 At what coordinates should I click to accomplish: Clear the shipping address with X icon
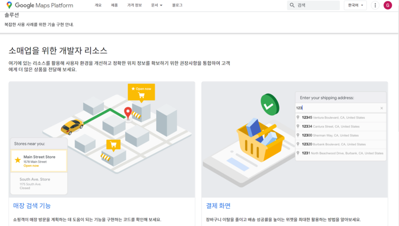pyautogui.click(x=382, y=108)
